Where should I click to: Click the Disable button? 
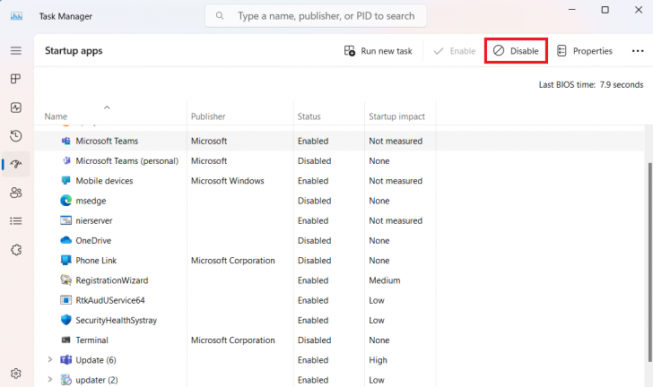point(516,51)
